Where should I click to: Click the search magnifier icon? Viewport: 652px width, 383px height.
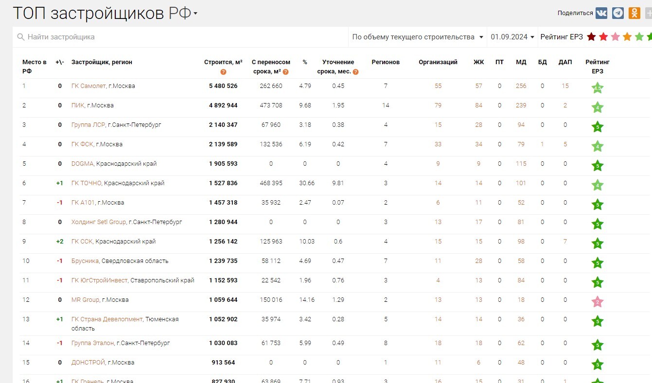tap(20, 37)
